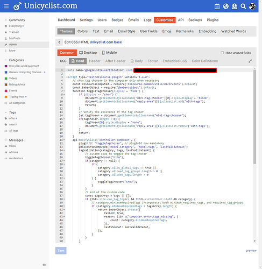
Task: Click the donate icon in header
Action: (235, 6)
